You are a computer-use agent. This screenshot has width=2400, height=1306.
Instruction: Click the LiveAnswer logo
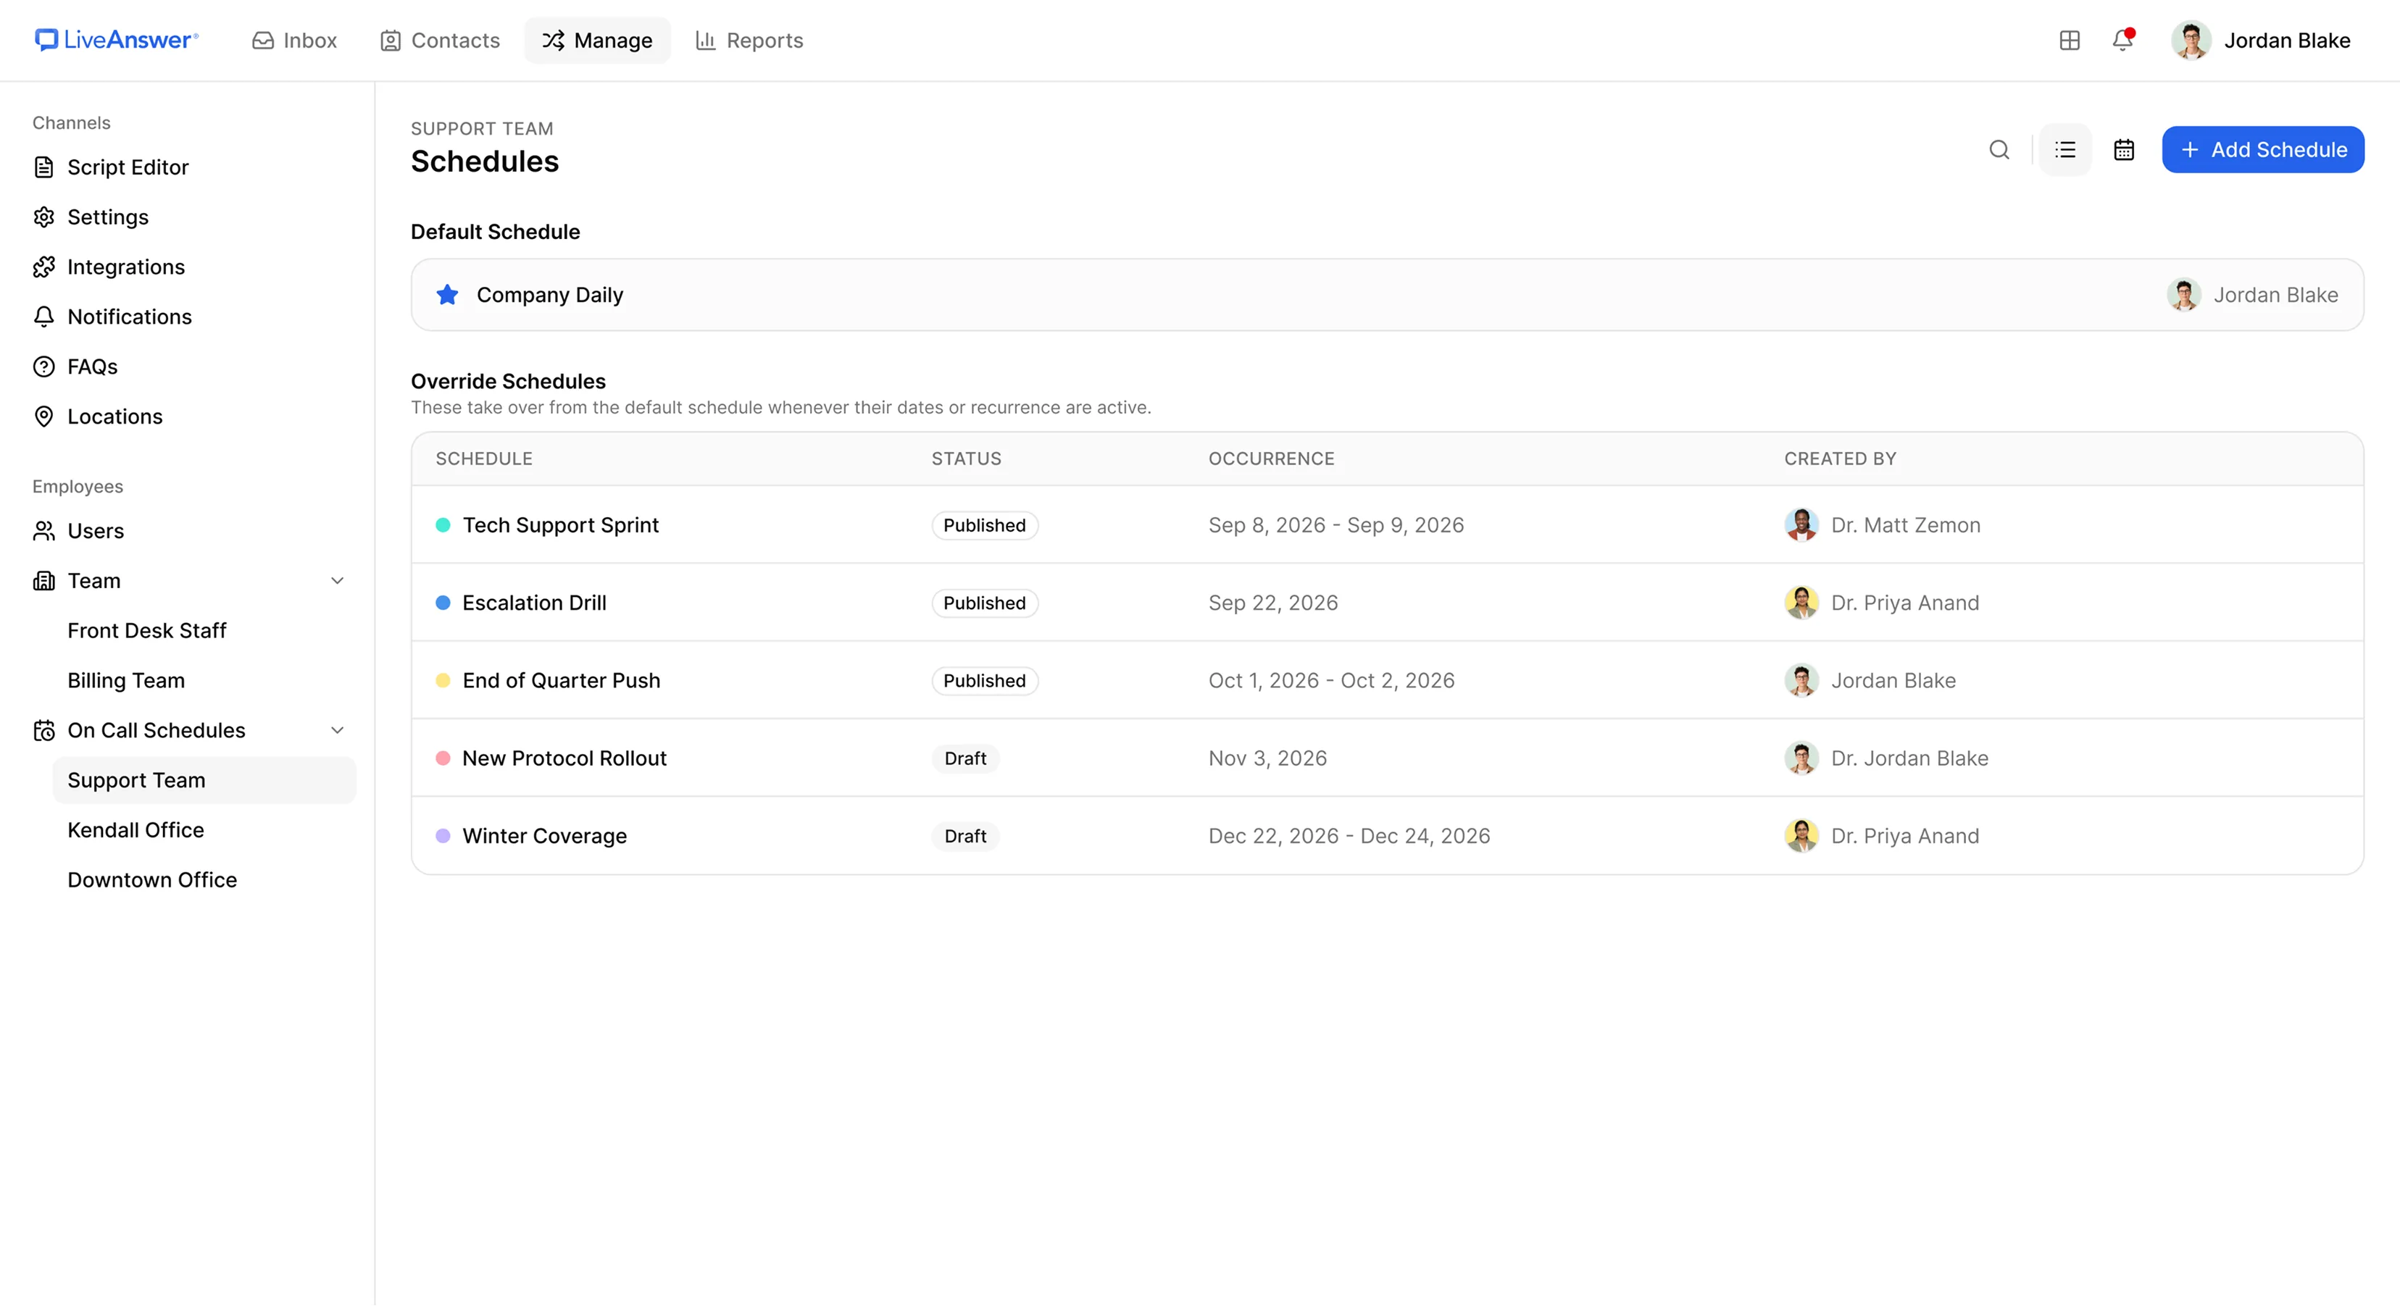coord(117,40)
